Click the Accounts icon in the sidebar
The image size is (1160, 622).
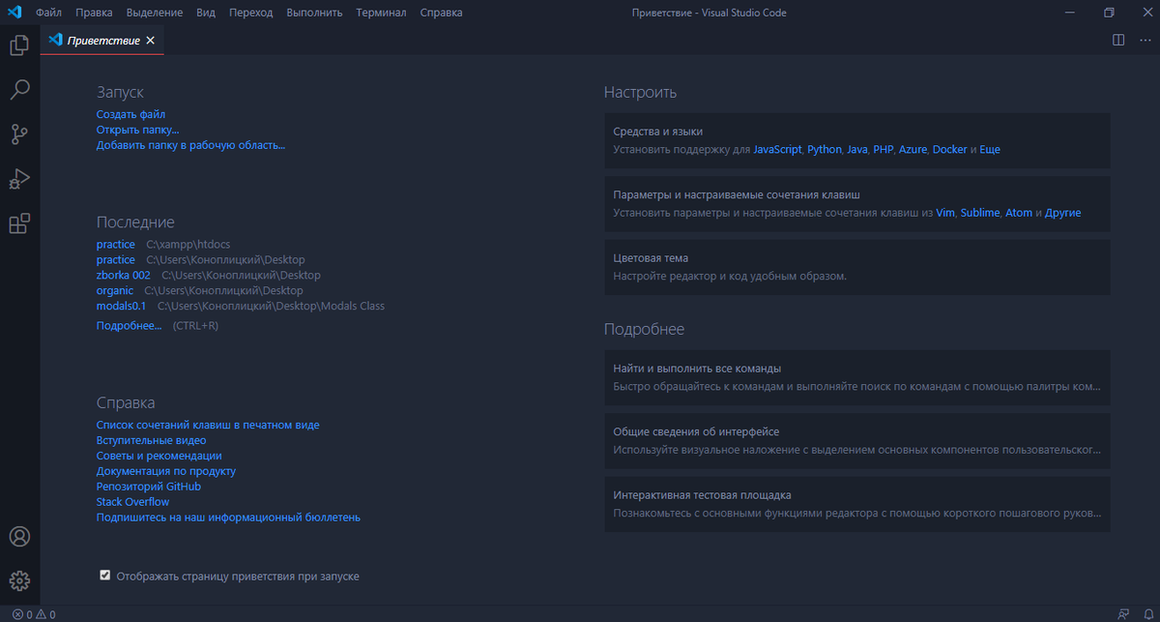[19, 536]
